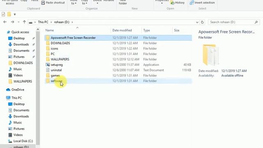The height and width of the screenshot is (148, 263).
Task: Click This PC in the address bar
Action: [43, 22]
